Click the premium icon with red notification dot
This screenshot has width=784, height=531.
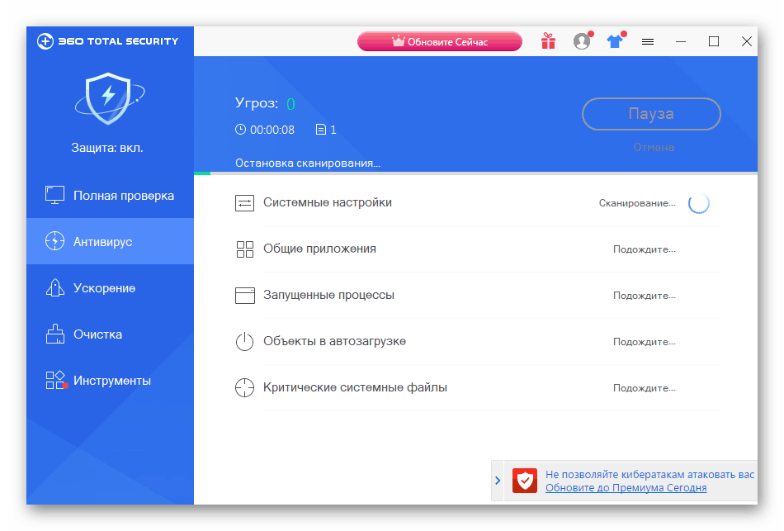click(x=614, y=40)
